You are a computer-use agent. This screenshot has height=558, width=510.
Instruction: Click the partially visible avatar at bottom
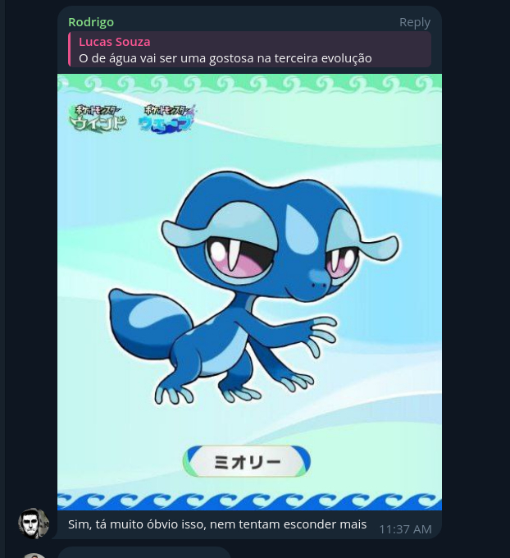[34, 556]
